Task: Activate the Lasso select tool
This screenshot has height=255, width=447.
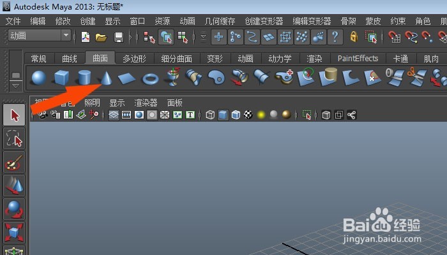Action: [14, 138]
